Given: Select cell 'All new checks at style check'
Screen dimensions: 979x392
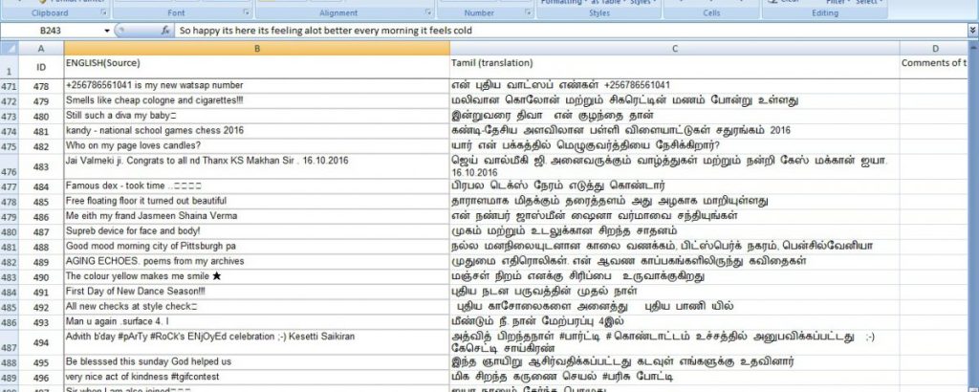Looking at the screenshot, I should pos(256,307).
